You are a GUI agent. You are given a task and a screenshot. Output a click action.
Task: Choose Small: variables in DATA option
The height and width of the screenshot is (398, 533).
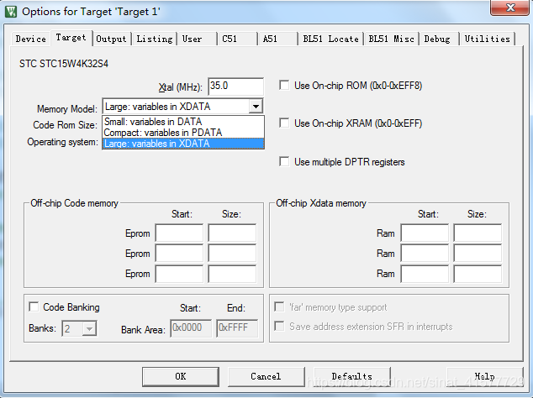(x=183, y=122)
